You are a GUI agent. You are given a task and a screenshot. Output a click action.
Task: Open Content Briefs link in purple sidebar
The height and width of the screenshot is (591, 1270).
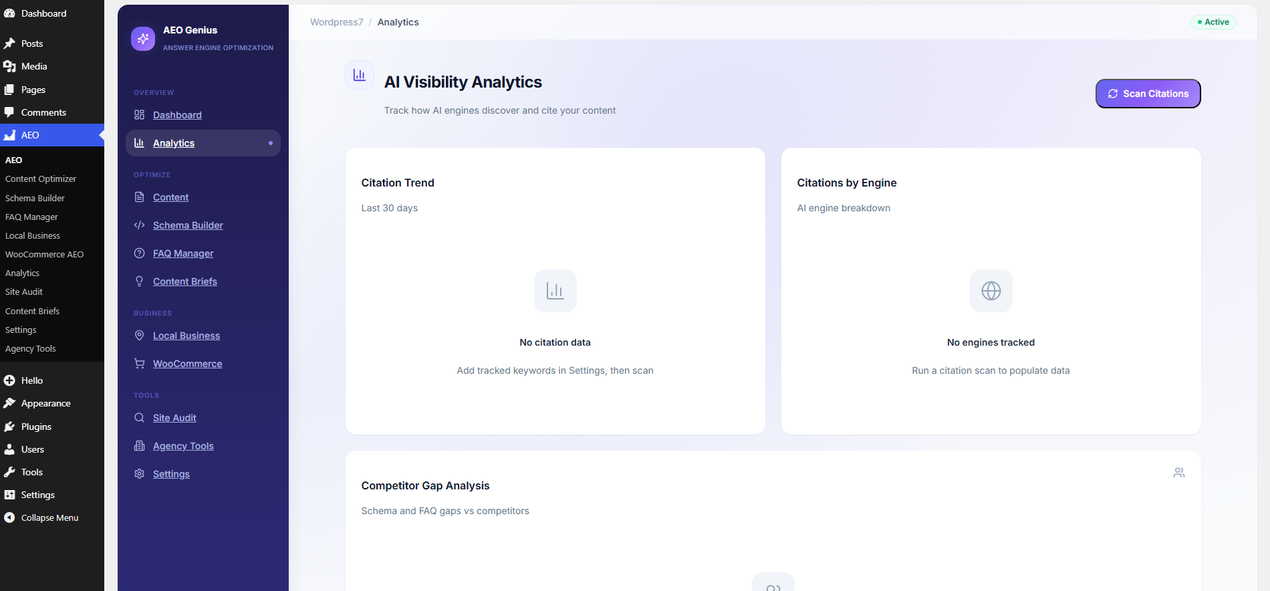[x=185, y=281]
